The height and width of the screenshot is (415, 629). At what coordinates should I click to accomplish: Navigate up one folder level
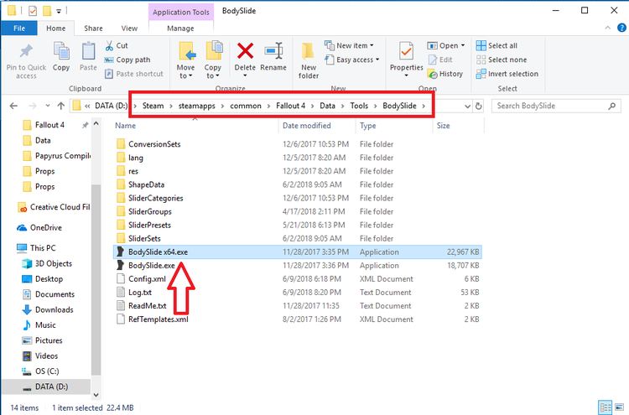click(x=61, y=106)
